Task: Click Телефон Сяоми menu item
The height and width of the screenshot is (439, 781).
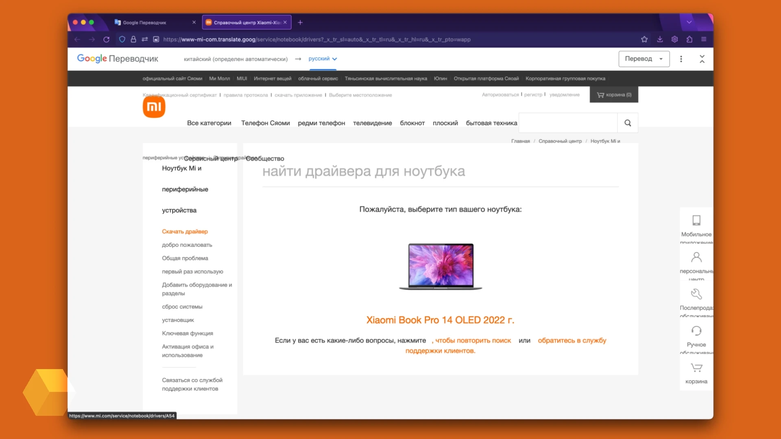Action: [x=265, y=123]
